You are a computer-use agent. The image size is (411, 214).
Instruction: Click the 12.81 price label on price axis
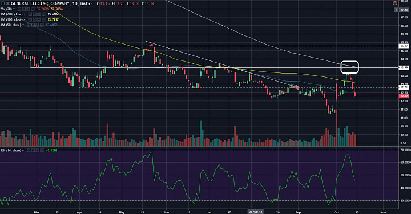point(404,87)
